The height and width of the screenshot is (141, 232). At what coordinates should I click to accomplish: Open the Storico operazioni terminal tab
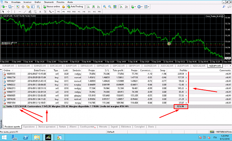(47, 127)
